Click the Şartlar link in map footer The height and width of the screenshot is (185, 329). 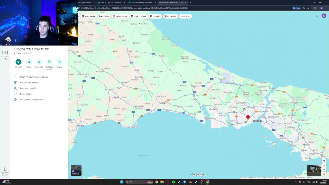point(277,178)
